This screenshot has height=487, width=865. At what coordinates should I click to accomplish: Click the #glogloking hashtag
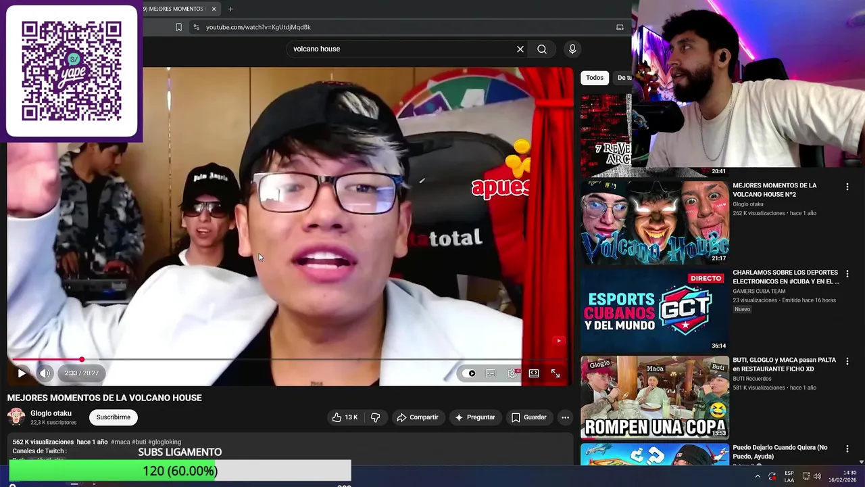click(x=164, y=442)
